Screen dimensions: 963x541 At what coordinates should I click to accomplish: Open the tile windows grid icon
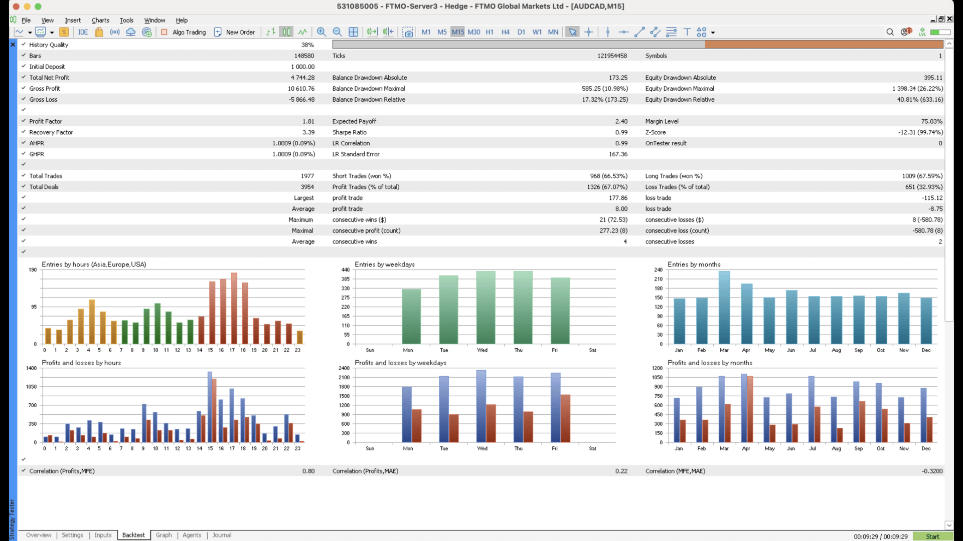[x=354, y=32]
